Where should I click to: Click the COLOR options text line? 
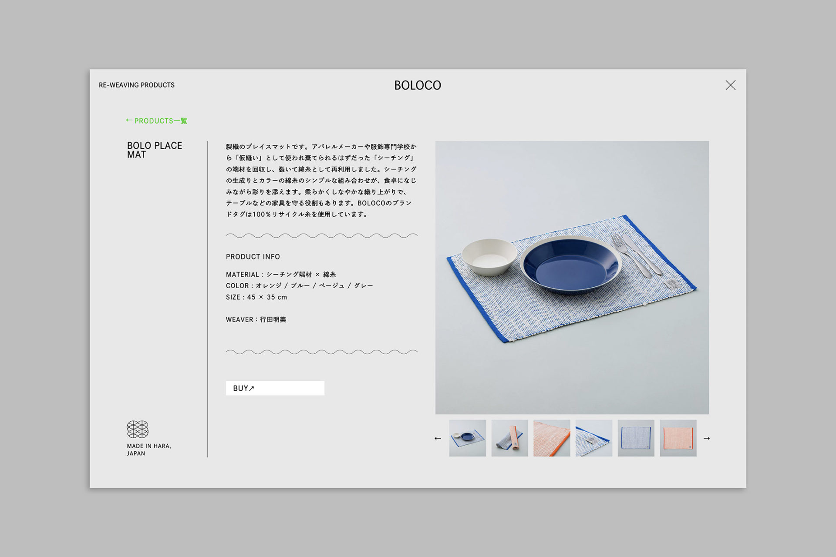[x=299, y=286]
